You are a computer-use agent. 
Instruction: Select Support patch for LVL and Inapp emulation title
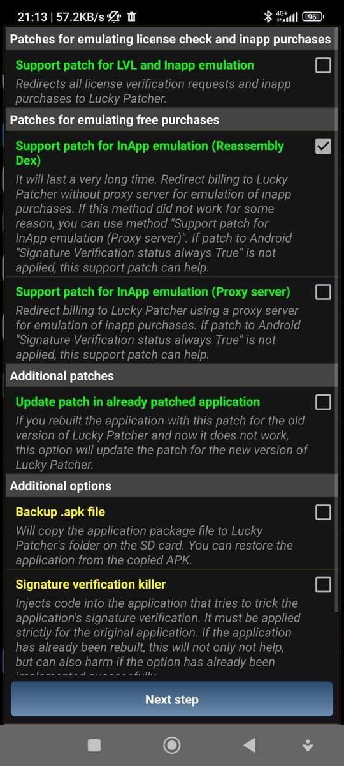134,65
